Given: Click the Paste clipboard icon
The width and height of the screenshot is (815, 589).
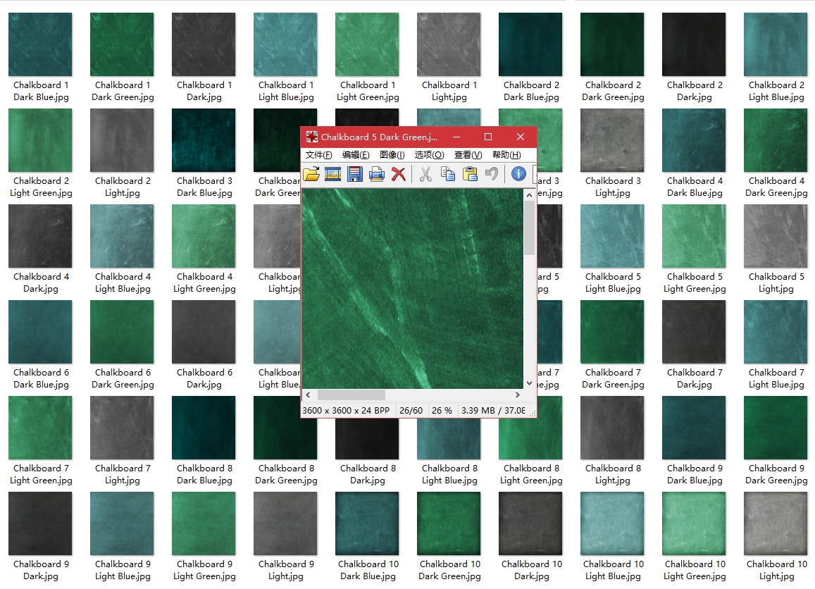Looking at the screenshot, I should [470, 174].
